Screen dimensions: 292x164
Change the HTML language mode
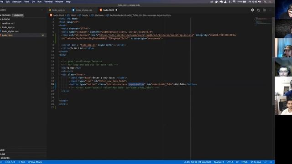[245, 162]
